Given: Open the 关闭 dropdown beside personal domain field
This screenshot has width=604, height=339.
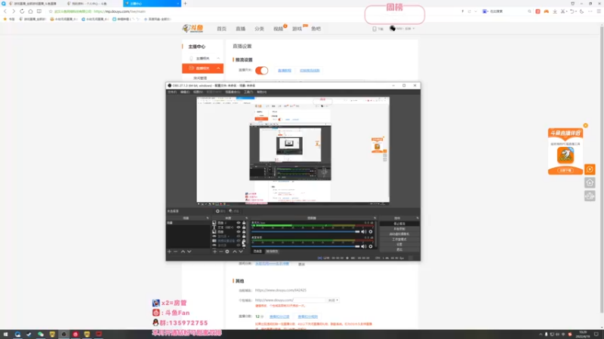Looking at the screenshot, I should [333, 300].
